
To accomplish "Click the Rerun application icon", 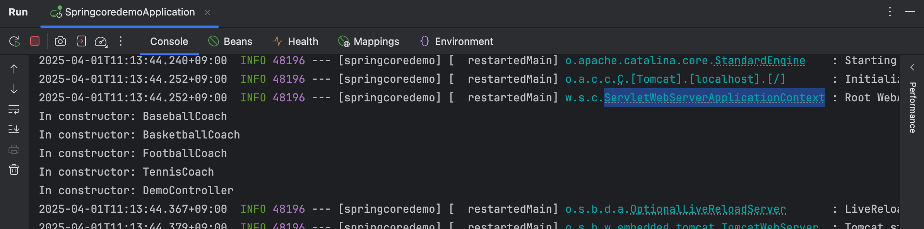I will pyautogui.click(x=14, y=41).
